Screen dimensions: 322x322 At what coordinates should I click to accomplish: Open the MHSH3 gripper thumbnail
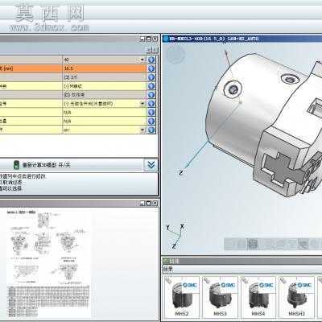click(x=296, y=297)
